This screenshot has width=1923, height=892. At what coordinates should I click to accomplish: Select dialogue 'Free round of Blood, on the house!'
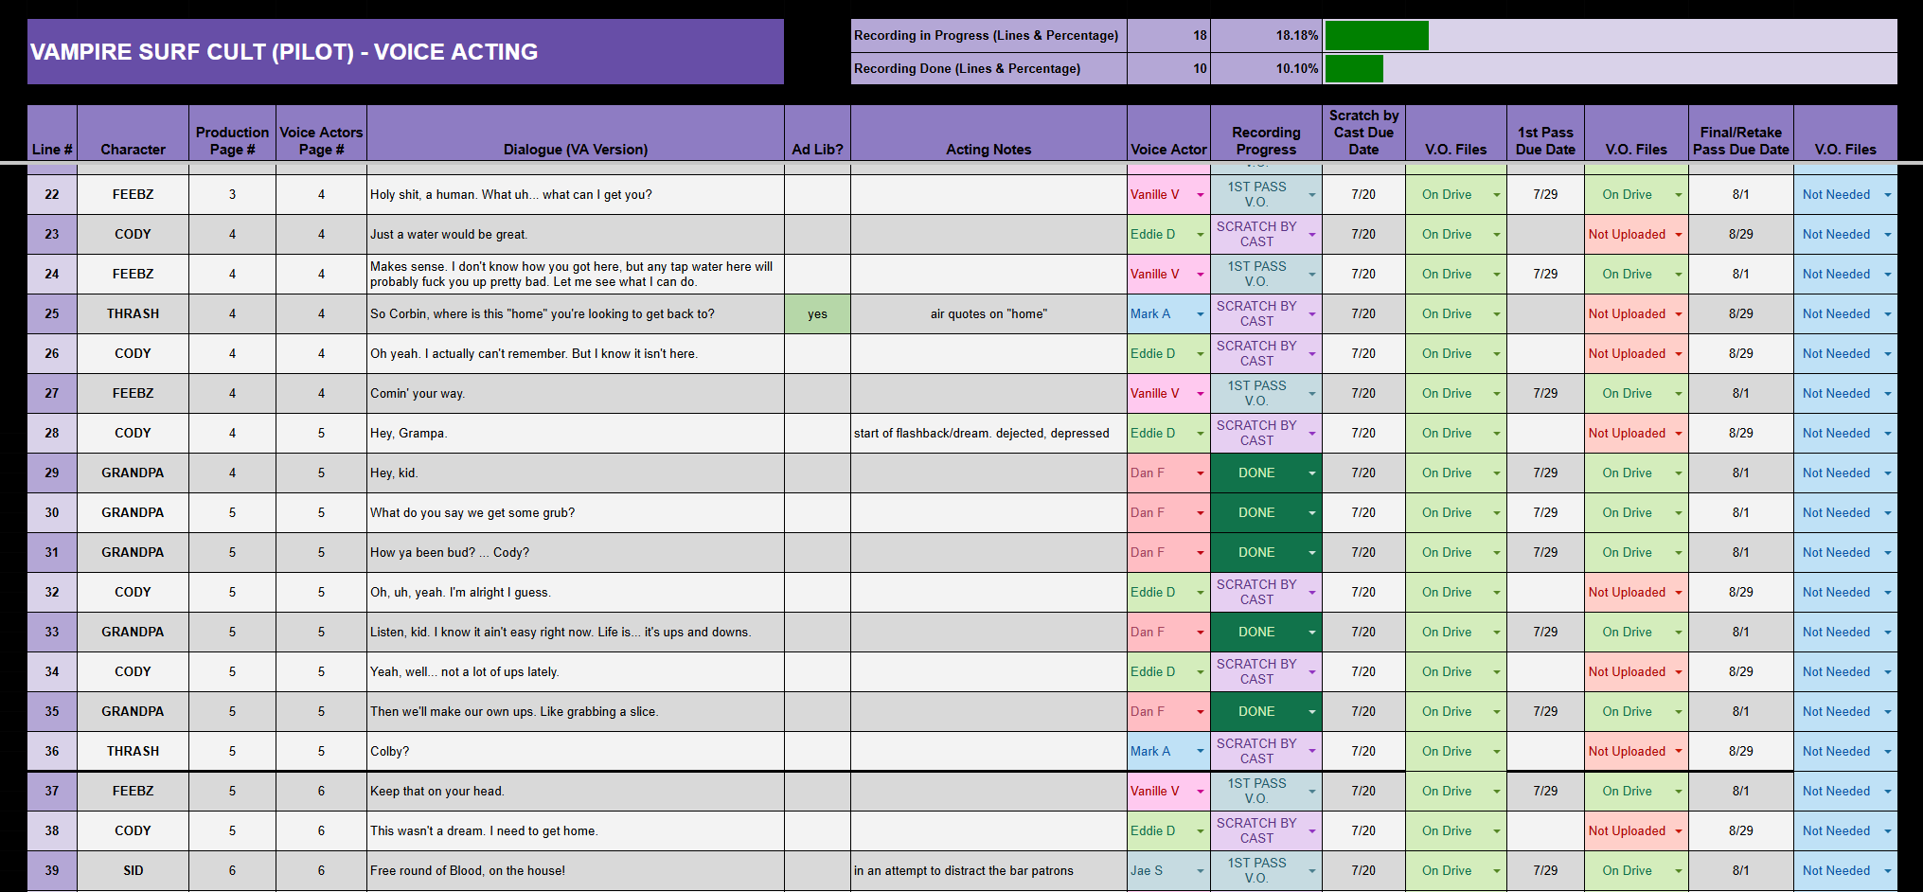pyautogui.click(x=576, y=871)
